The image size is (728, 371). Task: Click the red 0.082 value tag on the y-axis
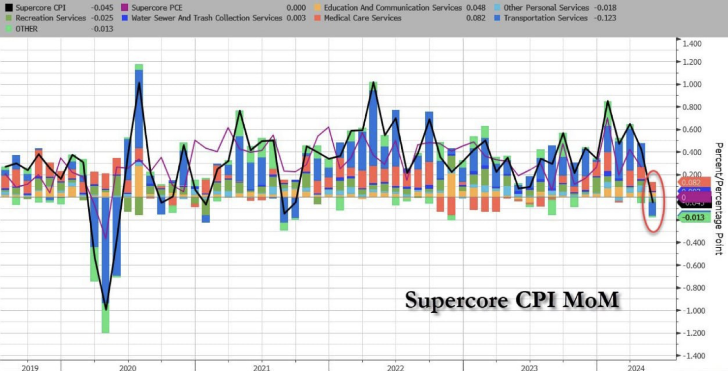click(x=694, y=182)
